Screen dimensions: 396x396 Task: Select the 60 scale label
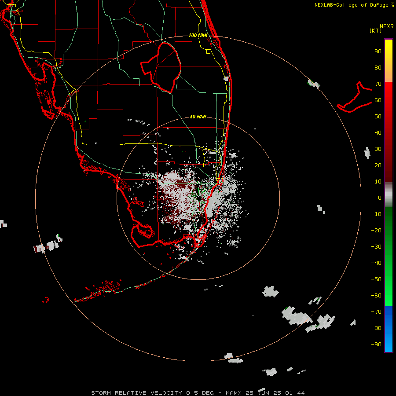pyautogui.click(x=378, y=100)
